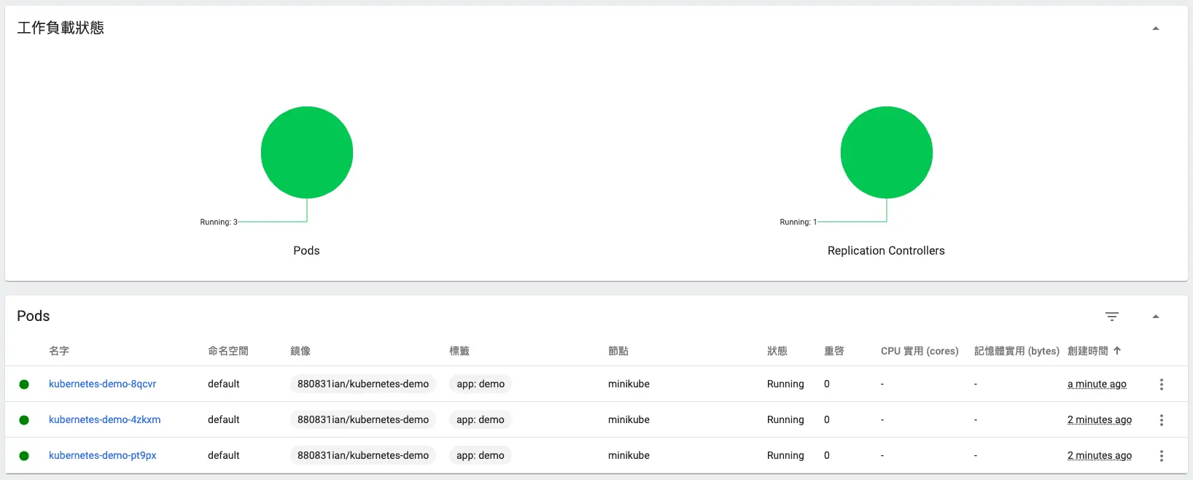Click the Replication Controllers green pie chart
The height and width of the screenshot is (480, 1193).
coord(886,152)
